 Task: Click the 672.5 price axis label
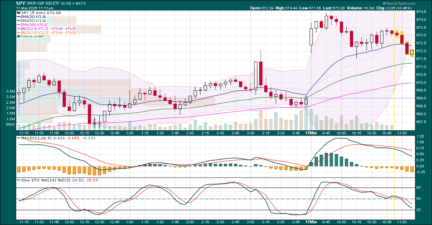[422, 43]
